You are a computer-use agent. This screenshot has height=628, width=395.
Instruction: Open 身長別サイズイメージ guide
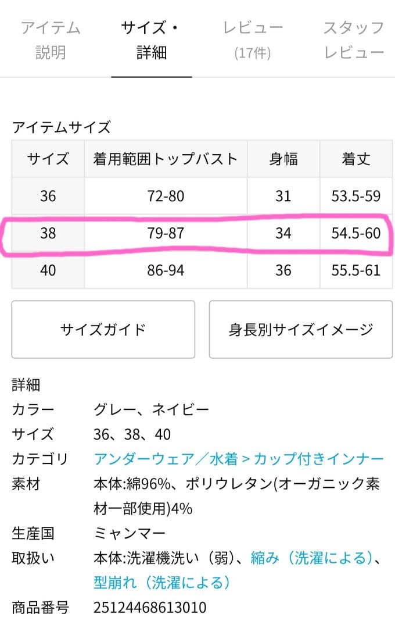(300, 329)
